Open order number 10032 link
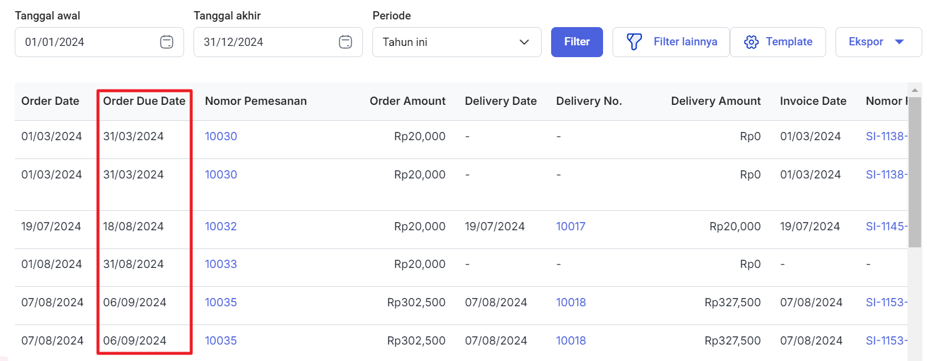Viewport: 927px width, 361px height. [221, 226]
